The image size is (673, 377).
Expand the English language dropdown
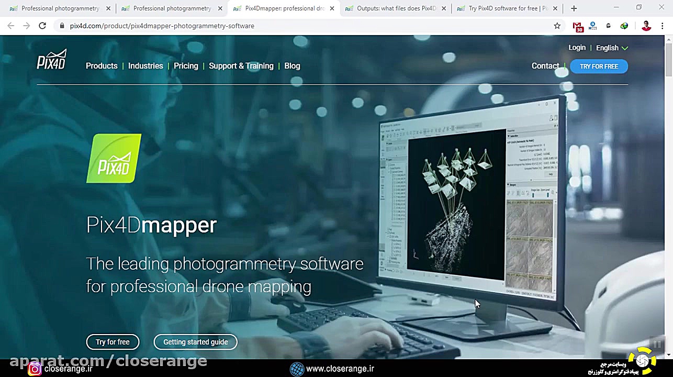pyautogui.click(x=612, y=48)
